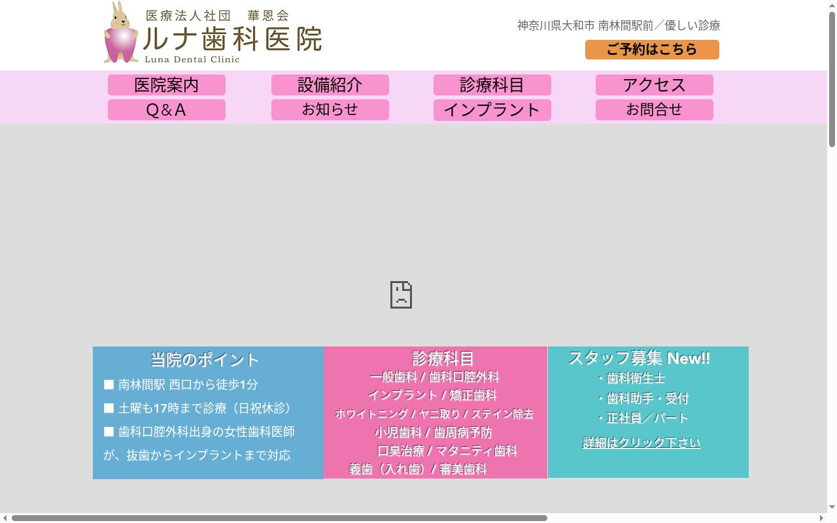Click the vertical scrollbar thumb
The width and height of the screenshot is (837, 523).
832,78
